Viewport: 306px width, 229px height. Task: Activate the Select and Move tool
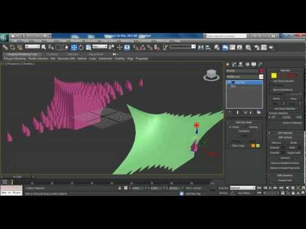(74, 47)
